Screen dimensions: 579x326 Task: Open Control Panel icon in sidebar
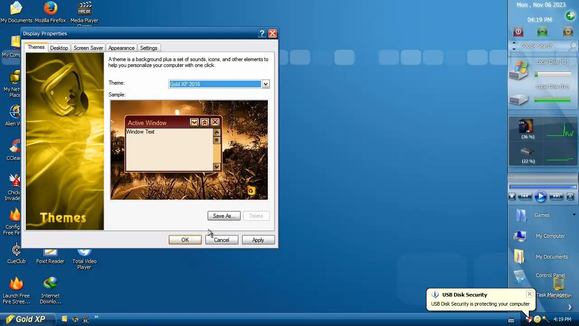[520, 277]
